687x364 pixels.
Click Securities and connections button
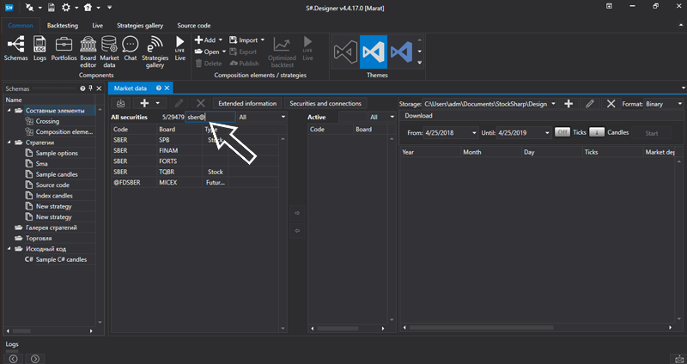tap(325, 103)
